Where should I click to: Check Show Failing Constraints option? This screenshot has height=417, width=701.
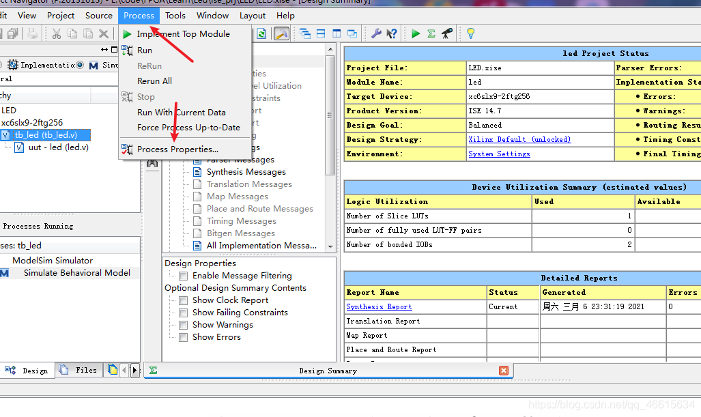pos(184,313)
